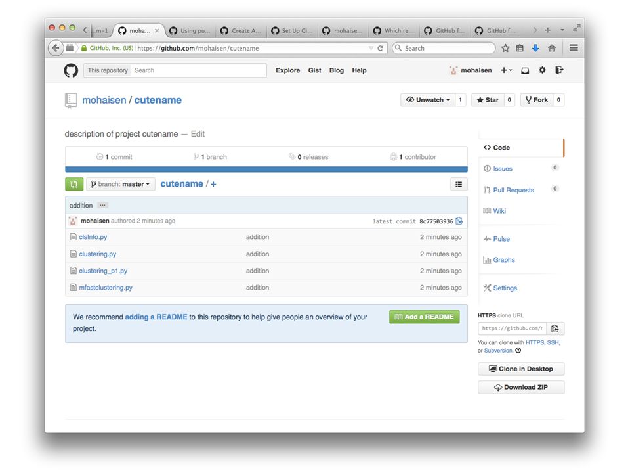Add a new file with plus link

[213, 184]
